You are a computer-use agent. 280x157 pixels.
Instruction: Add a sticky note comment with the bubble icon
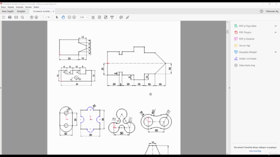pos(121,17)
